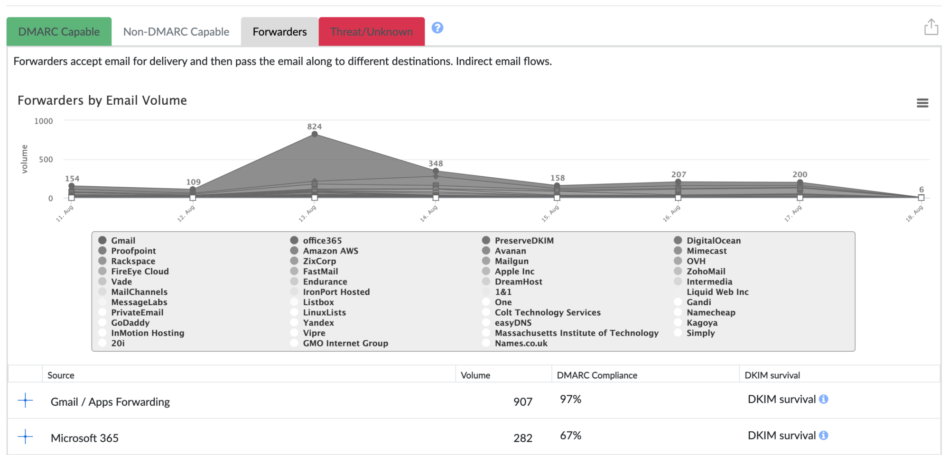The height and width of the screenshot is (455, 949).
Task: Click the 824 peak data point on 13 Aug
Action: click(x=314, y=134)
